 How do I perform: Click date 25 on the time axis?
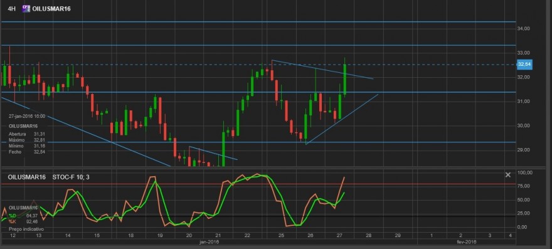coord(281,235)
